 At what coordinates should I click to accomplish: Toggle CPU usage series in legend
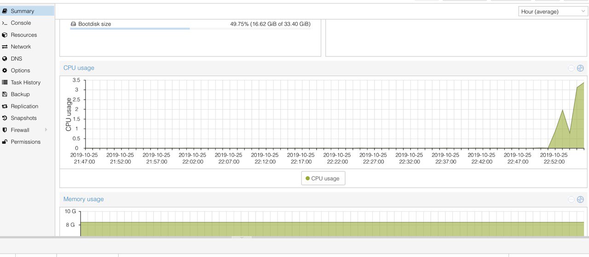click(x=323, y=179)
